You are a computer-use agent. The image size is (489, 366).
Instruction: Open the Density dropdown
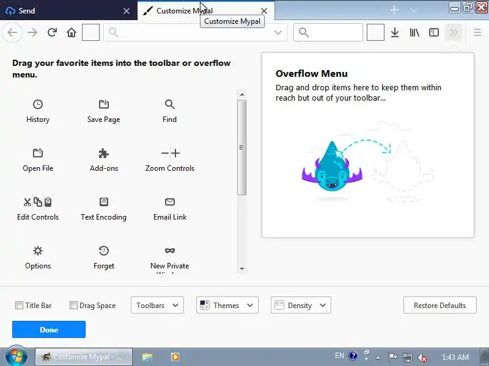tap(301, 305)
